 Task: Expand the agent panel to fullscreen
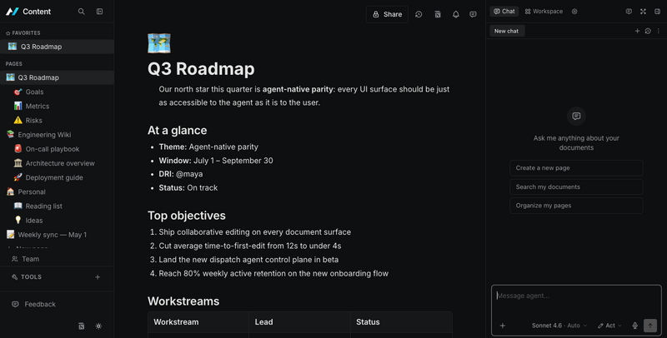[643, 12]
